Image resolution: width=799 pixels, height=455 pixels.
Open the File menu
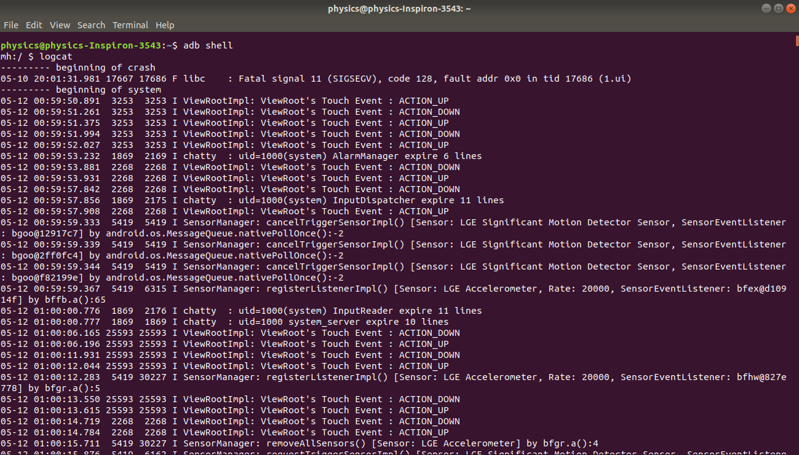point(11,25)
